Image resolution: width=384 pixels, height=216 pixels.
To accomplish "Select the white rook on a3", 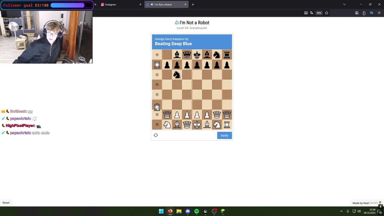I will pos(157,107).
